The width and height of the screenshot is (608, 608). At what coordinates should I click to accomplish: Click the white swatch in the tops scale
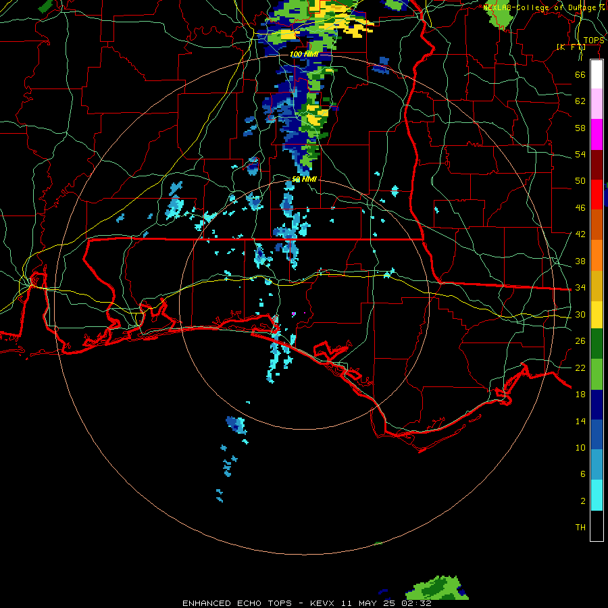point(597,74)
